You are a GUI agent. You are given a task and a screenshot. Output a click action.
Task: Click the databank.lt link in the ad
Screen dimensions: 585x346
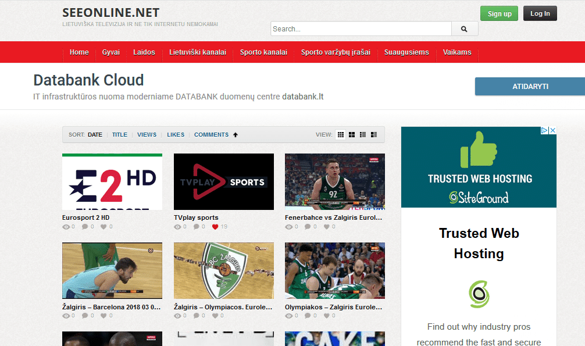pyautogui.click(x=302, y=97)
